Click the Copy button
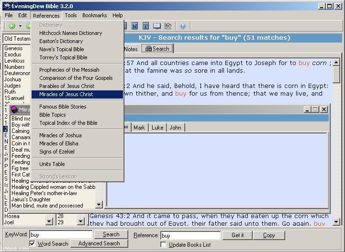 pyautogui.click(x=269, y=235)
